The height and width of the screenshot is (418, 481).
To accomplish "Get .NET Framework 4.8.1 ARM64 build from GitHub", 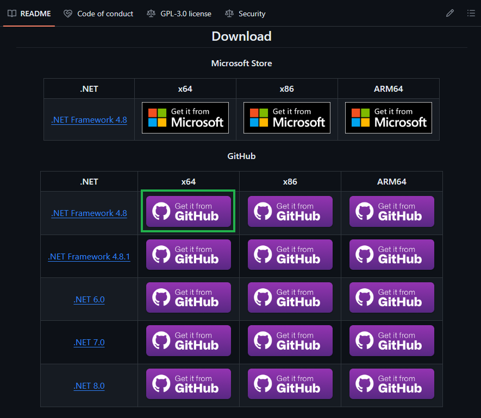I will pyautogui.click(x=392, y=255).
